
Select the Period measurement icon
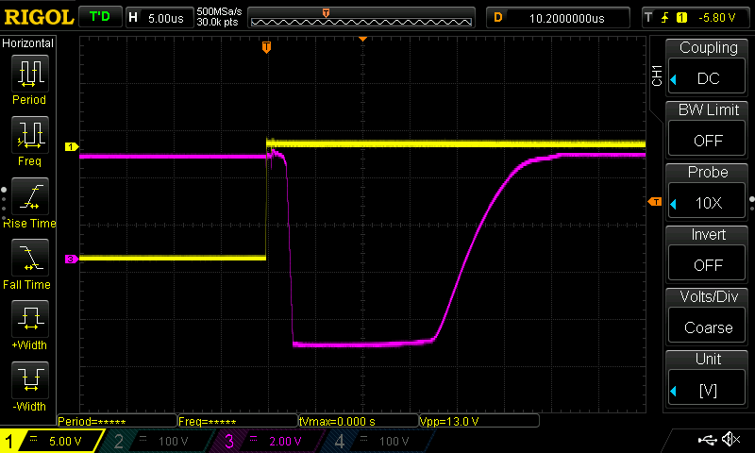(x=30, y=74)
